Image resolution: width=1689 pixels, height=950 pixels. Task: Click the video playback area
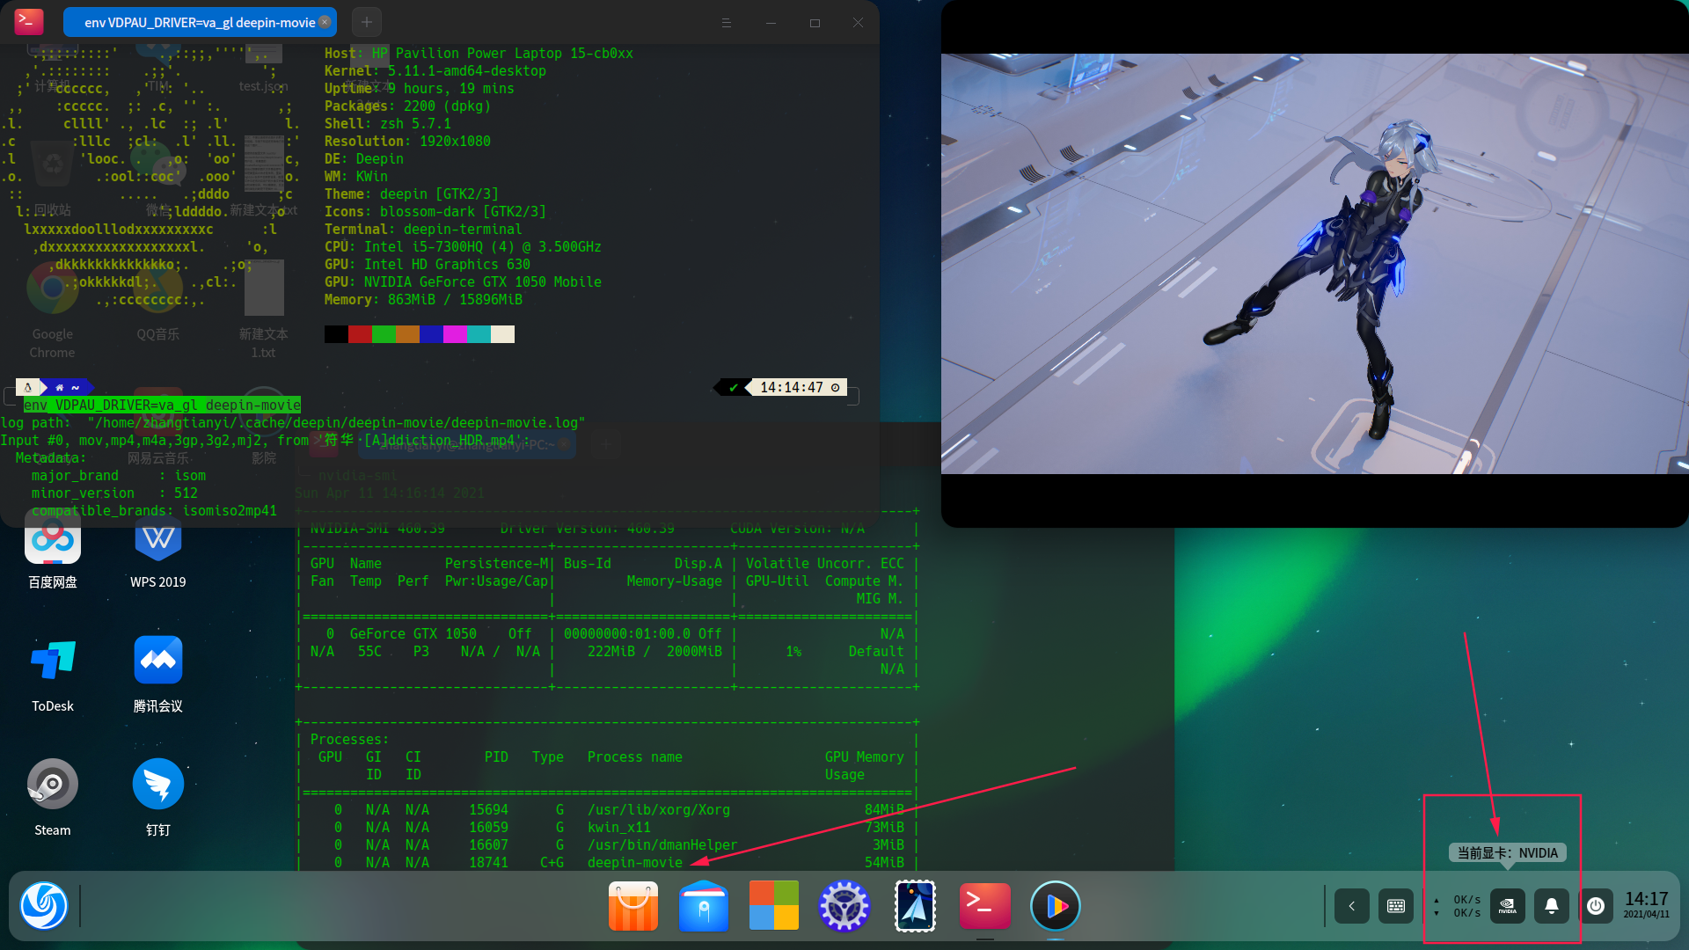(1314, 264)
